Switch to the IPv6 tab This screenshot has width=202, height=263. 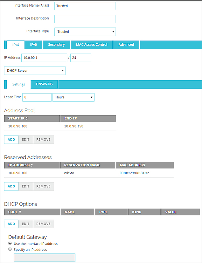pos(33,44)
